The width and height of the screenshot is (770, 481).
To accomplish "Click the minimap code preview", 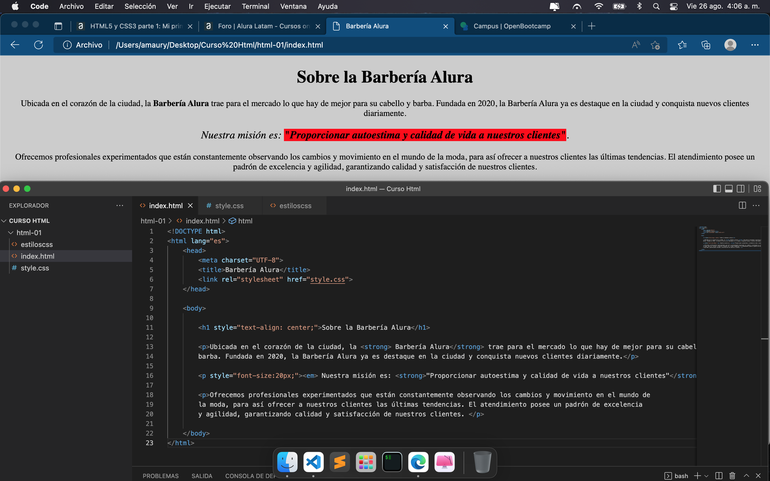I will (729, 239).
